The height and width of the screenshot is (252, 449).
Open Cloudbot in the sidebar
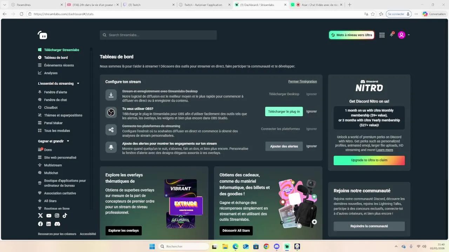click(x=48, y=108)
